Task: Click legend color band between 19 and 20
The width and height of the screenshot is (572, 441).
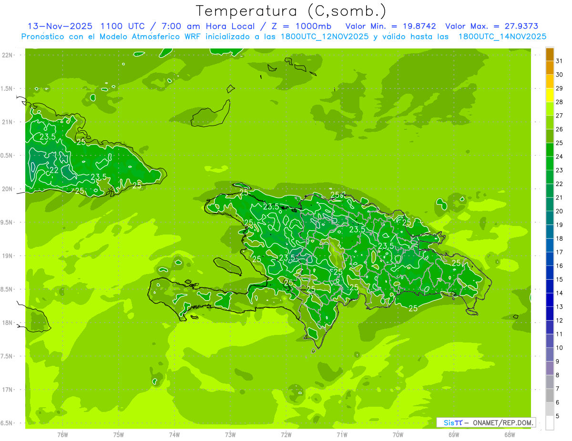Action: click(550, 218)
